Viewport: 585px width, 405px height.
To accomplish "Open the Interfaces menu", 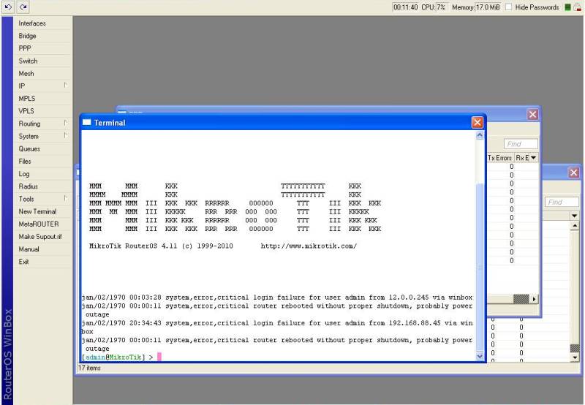I will [32, 23].
